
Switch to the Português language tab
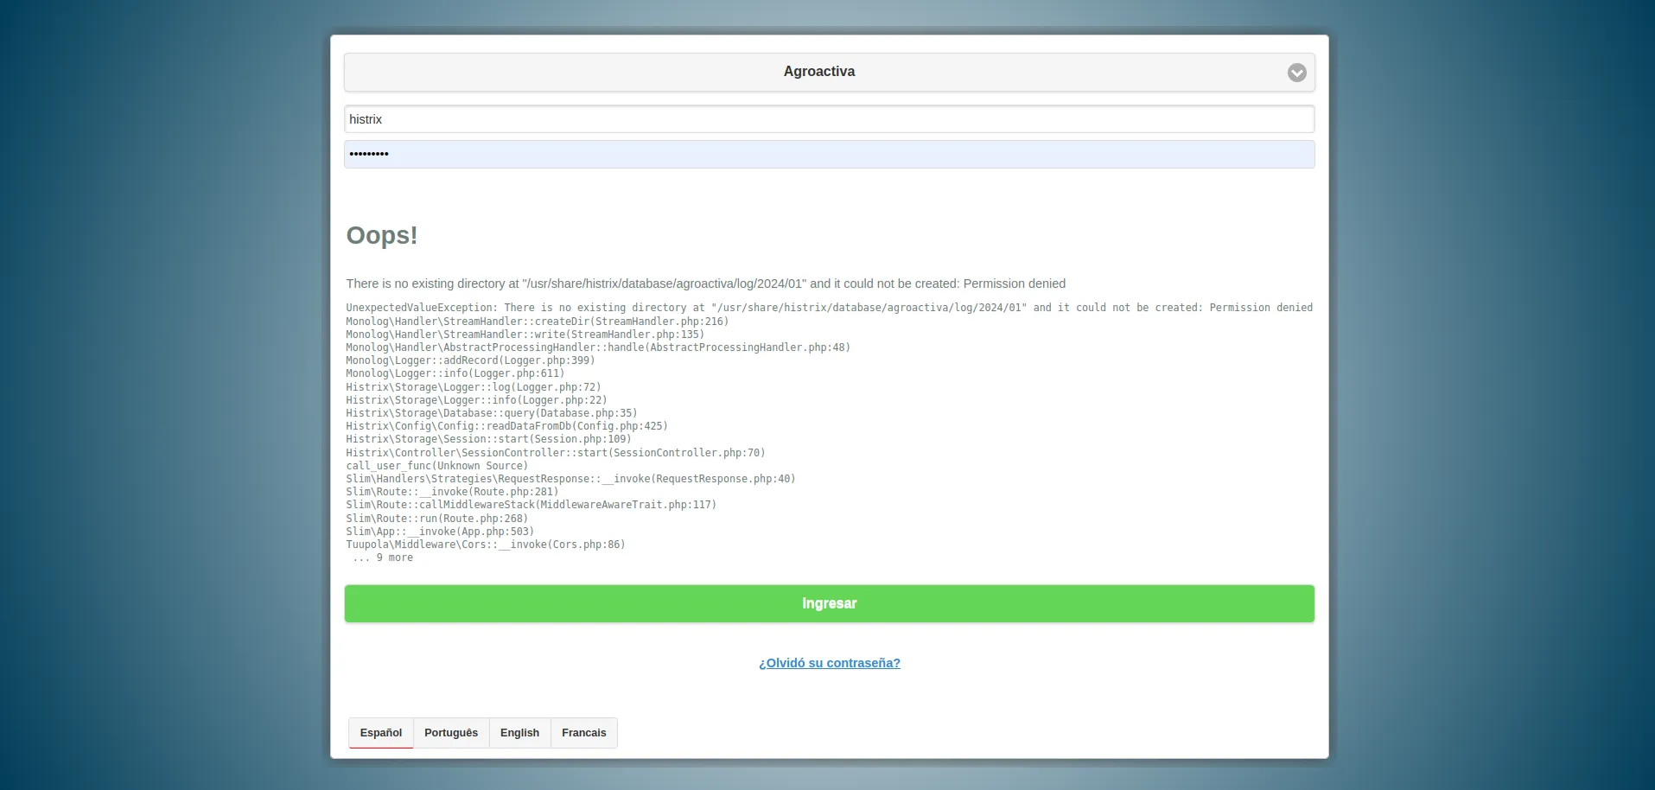point(450,733)
